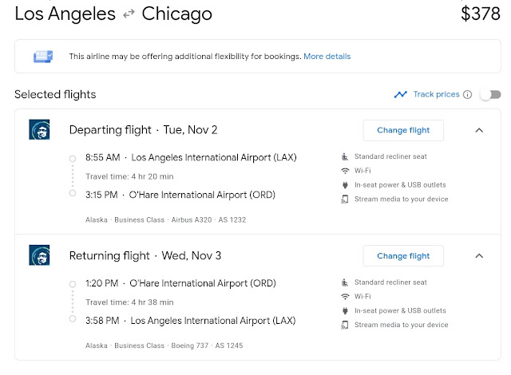
Task: Collapse the departing flight details chevron
Action: pyautogui.click(x=479, y=130)
